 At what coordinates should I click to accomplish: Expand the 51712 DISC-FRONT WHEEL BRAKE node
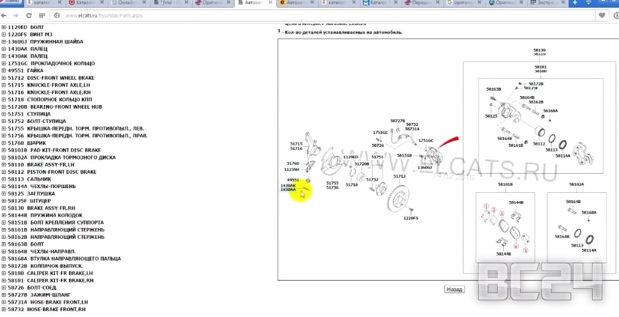point(4,78)
